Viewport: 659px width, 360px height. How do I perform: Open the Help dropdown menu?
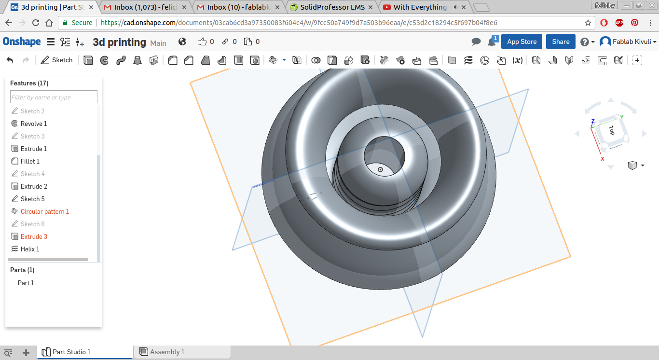pyautogui.click(x=587, y=42)
